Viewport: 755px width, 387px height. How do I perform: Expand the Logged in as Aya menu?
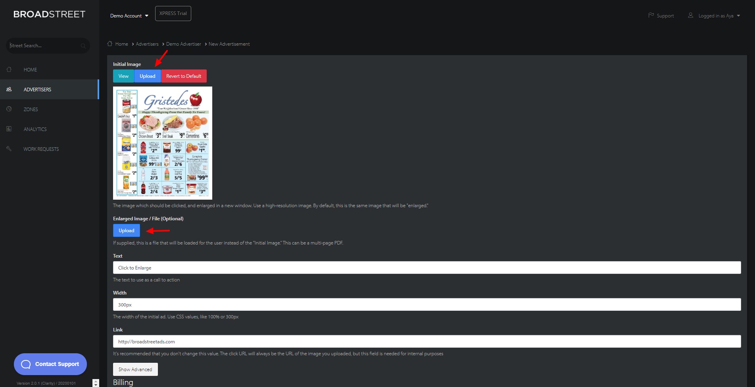click(x=719, y=16)
